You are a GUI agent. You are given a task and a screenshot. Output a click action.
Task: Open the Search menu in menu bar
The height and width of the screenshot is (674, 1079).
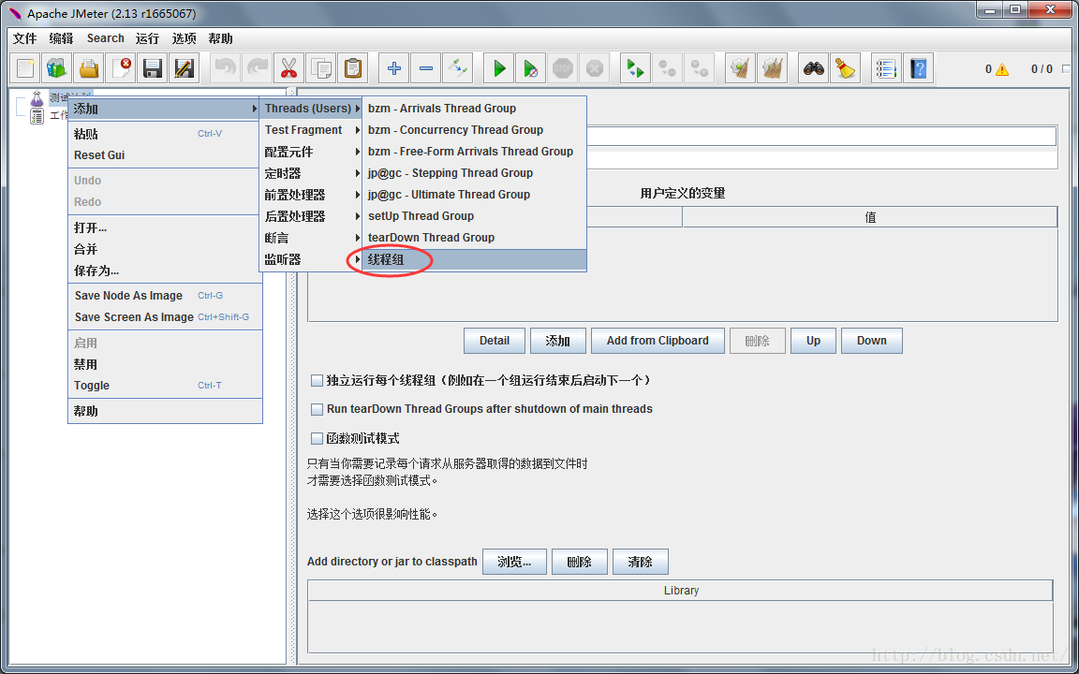point(105,38)
